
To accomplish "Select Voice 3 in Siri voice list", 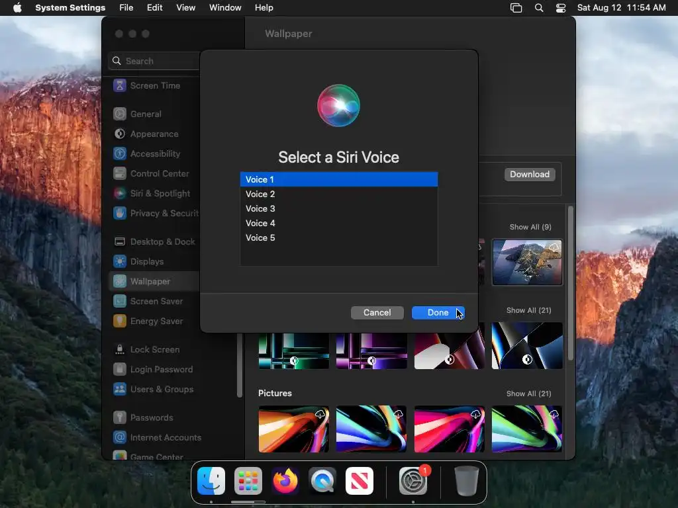I will click(339, 208).
